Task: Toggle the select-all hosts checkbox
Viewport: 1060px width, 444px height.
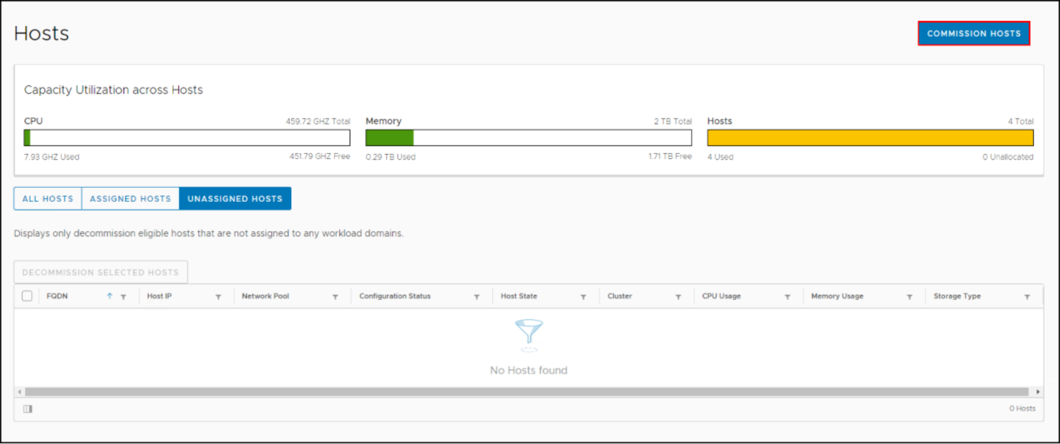Action: click(27, 296)
